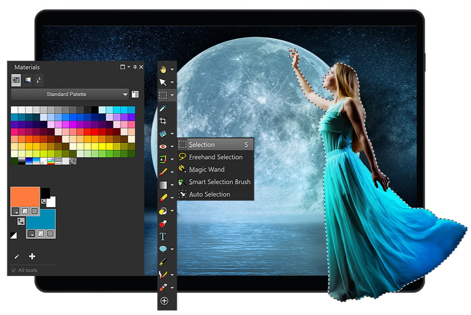Click the orange foreground material swatch
471x315 pixels.
pos(25,197)
